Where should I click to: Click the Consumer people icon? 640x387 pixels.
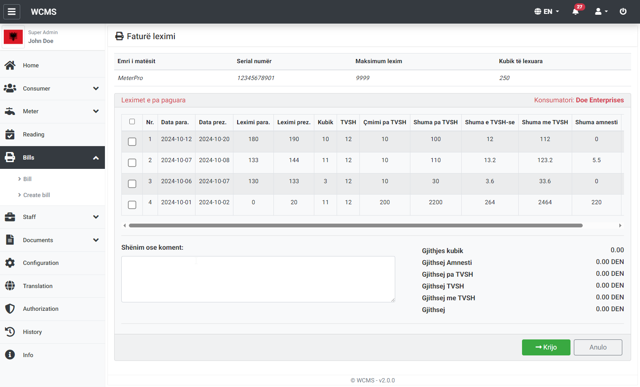click(x=10, y=88)
